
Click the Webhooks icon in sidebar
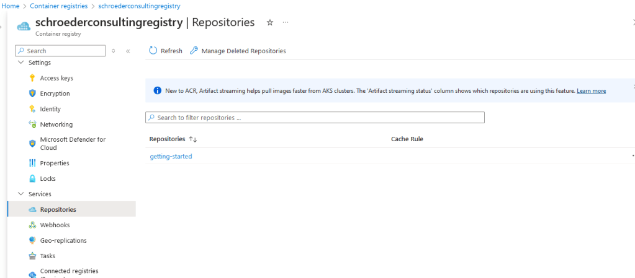click(x=32, y=225)
